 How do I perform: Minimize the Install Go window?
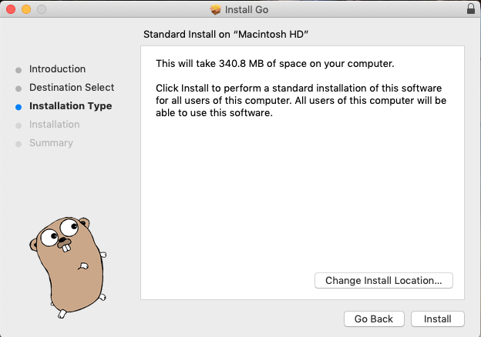(26, 9)
